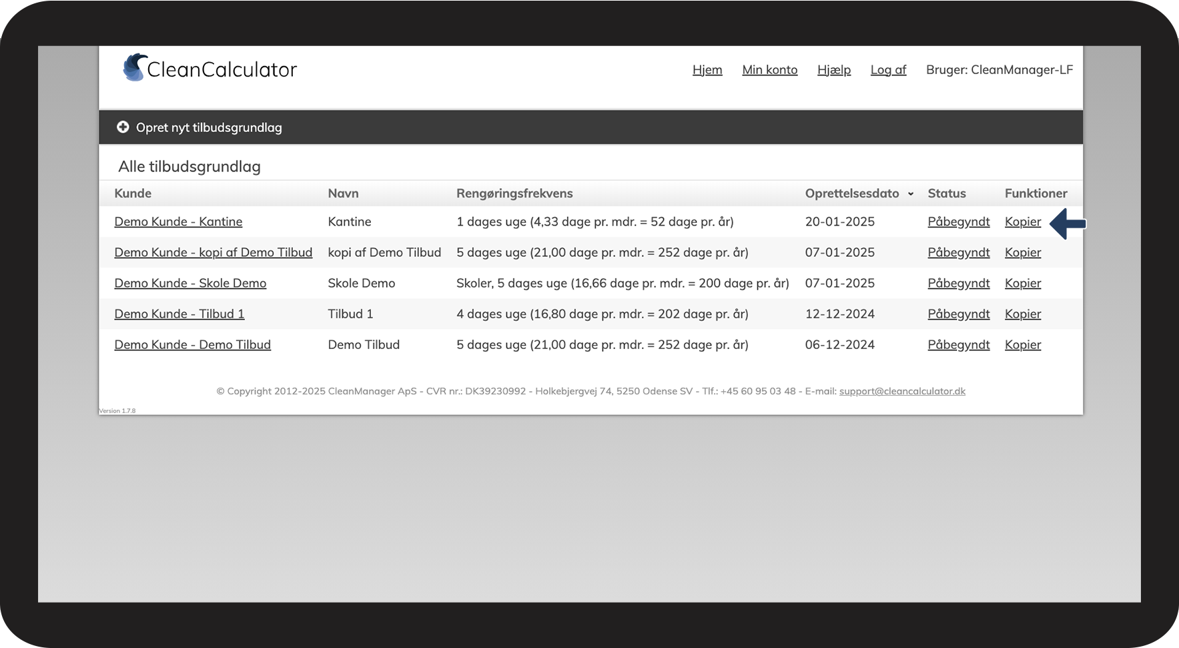Click Kopier for kopi af Demo Tilbud row
Screen dimensions: 1179x648
pos(1023,252)
